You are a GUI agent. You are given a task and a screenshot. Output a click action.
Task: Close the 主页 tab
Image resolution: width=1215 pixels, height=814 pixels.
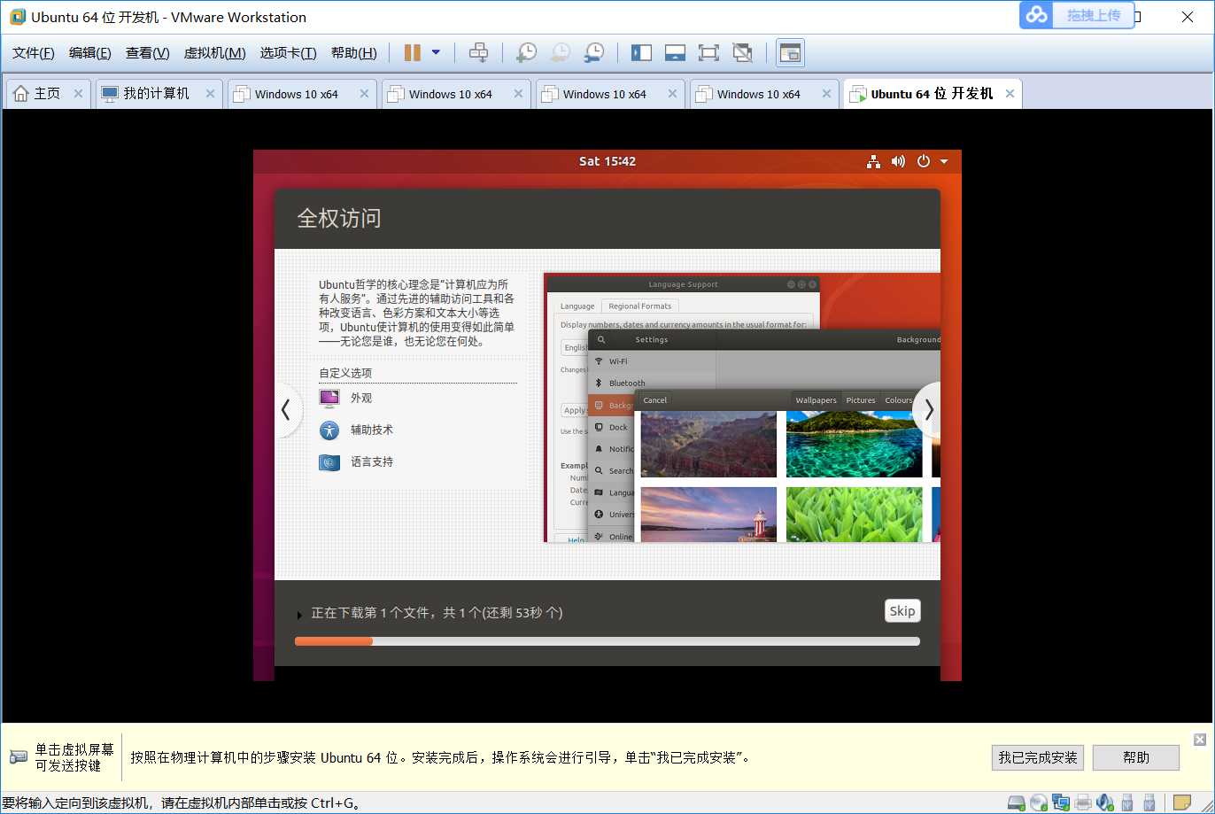(x=78, y=94)
